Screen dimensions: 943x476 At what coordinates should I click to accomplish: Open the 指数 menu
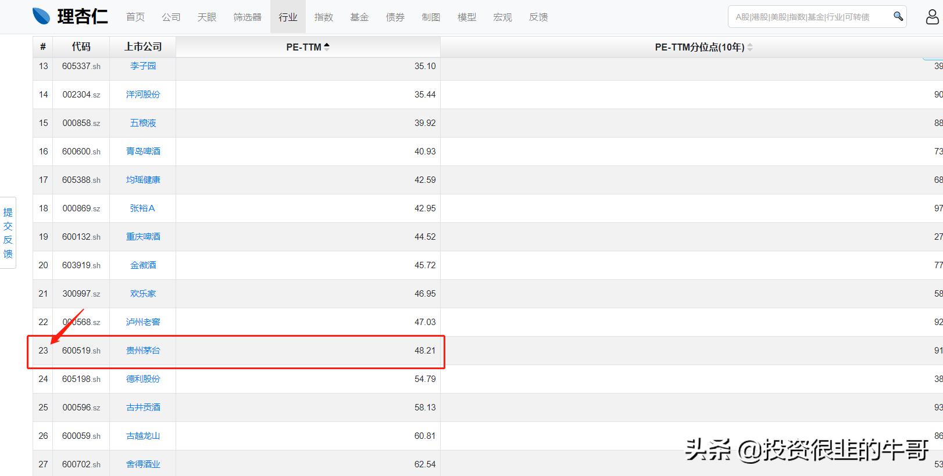coord(324,17)
